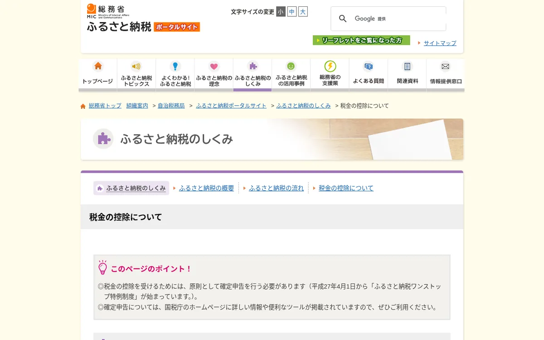
Task: Click the Google search magnifier icon
Action: (x=343, y=19)
